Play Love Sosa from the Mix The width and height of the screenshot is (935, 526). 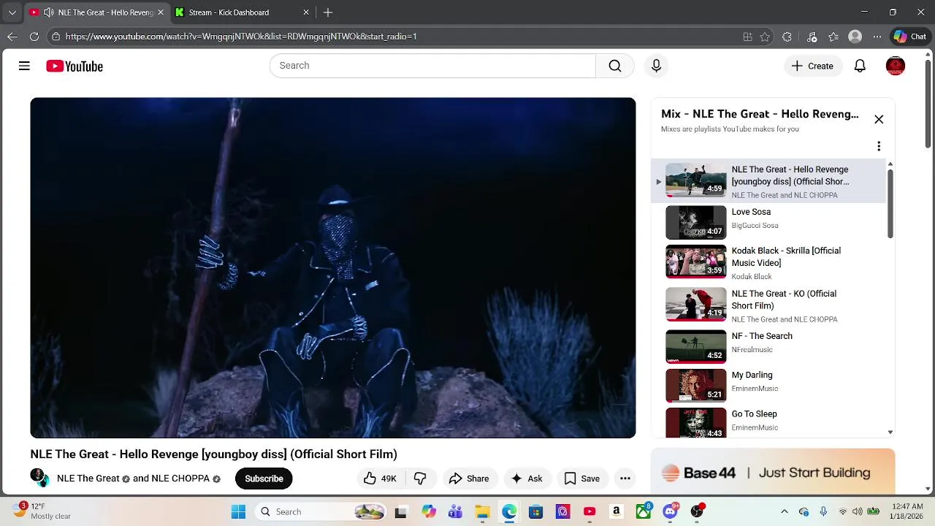tap(768, 223)
